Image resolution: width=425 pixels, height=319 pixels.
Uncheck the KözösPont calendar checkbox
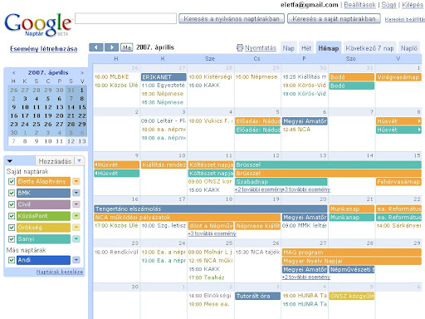coord(12,216)
